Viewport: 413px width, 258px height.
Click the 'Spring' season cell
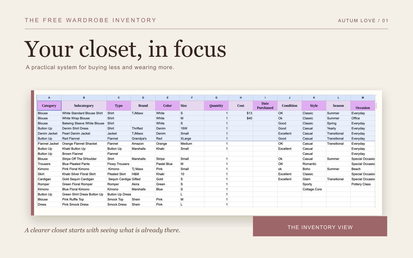tap(338, 123)
